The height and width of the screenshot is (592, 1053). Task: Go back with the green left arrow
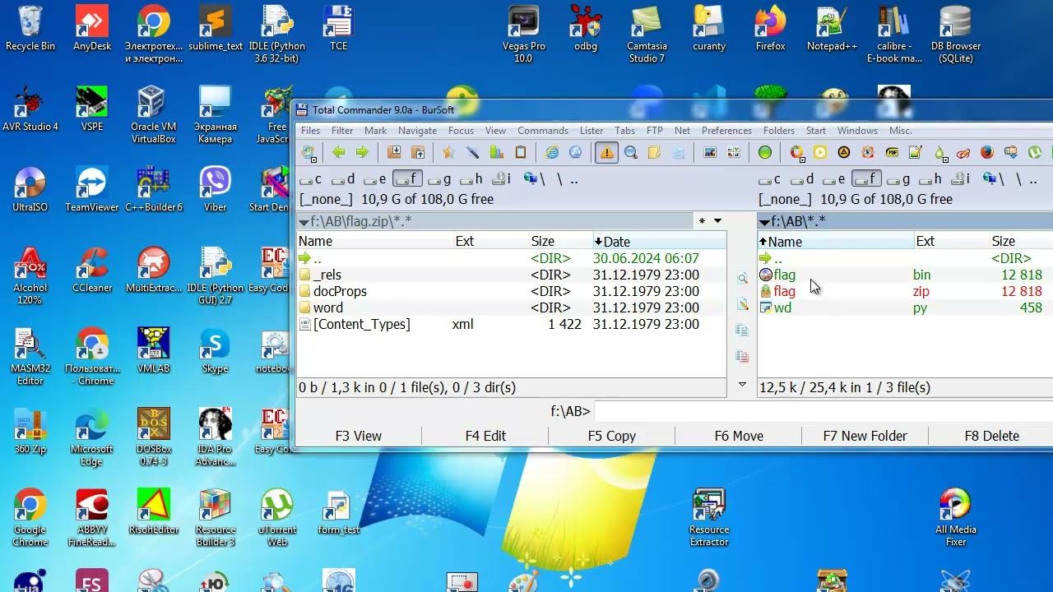(x=339, y=152)
